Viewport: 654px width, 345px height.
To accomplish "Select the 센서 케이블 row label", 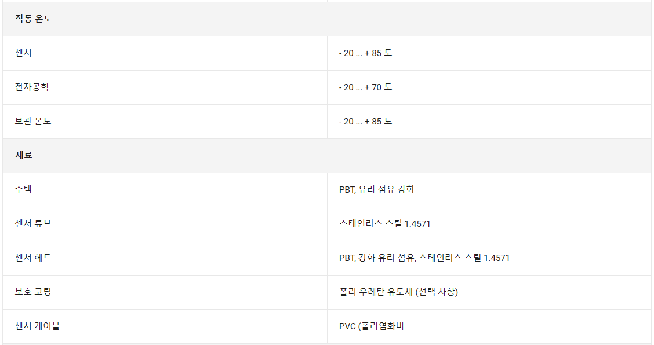I will [38, 326].
